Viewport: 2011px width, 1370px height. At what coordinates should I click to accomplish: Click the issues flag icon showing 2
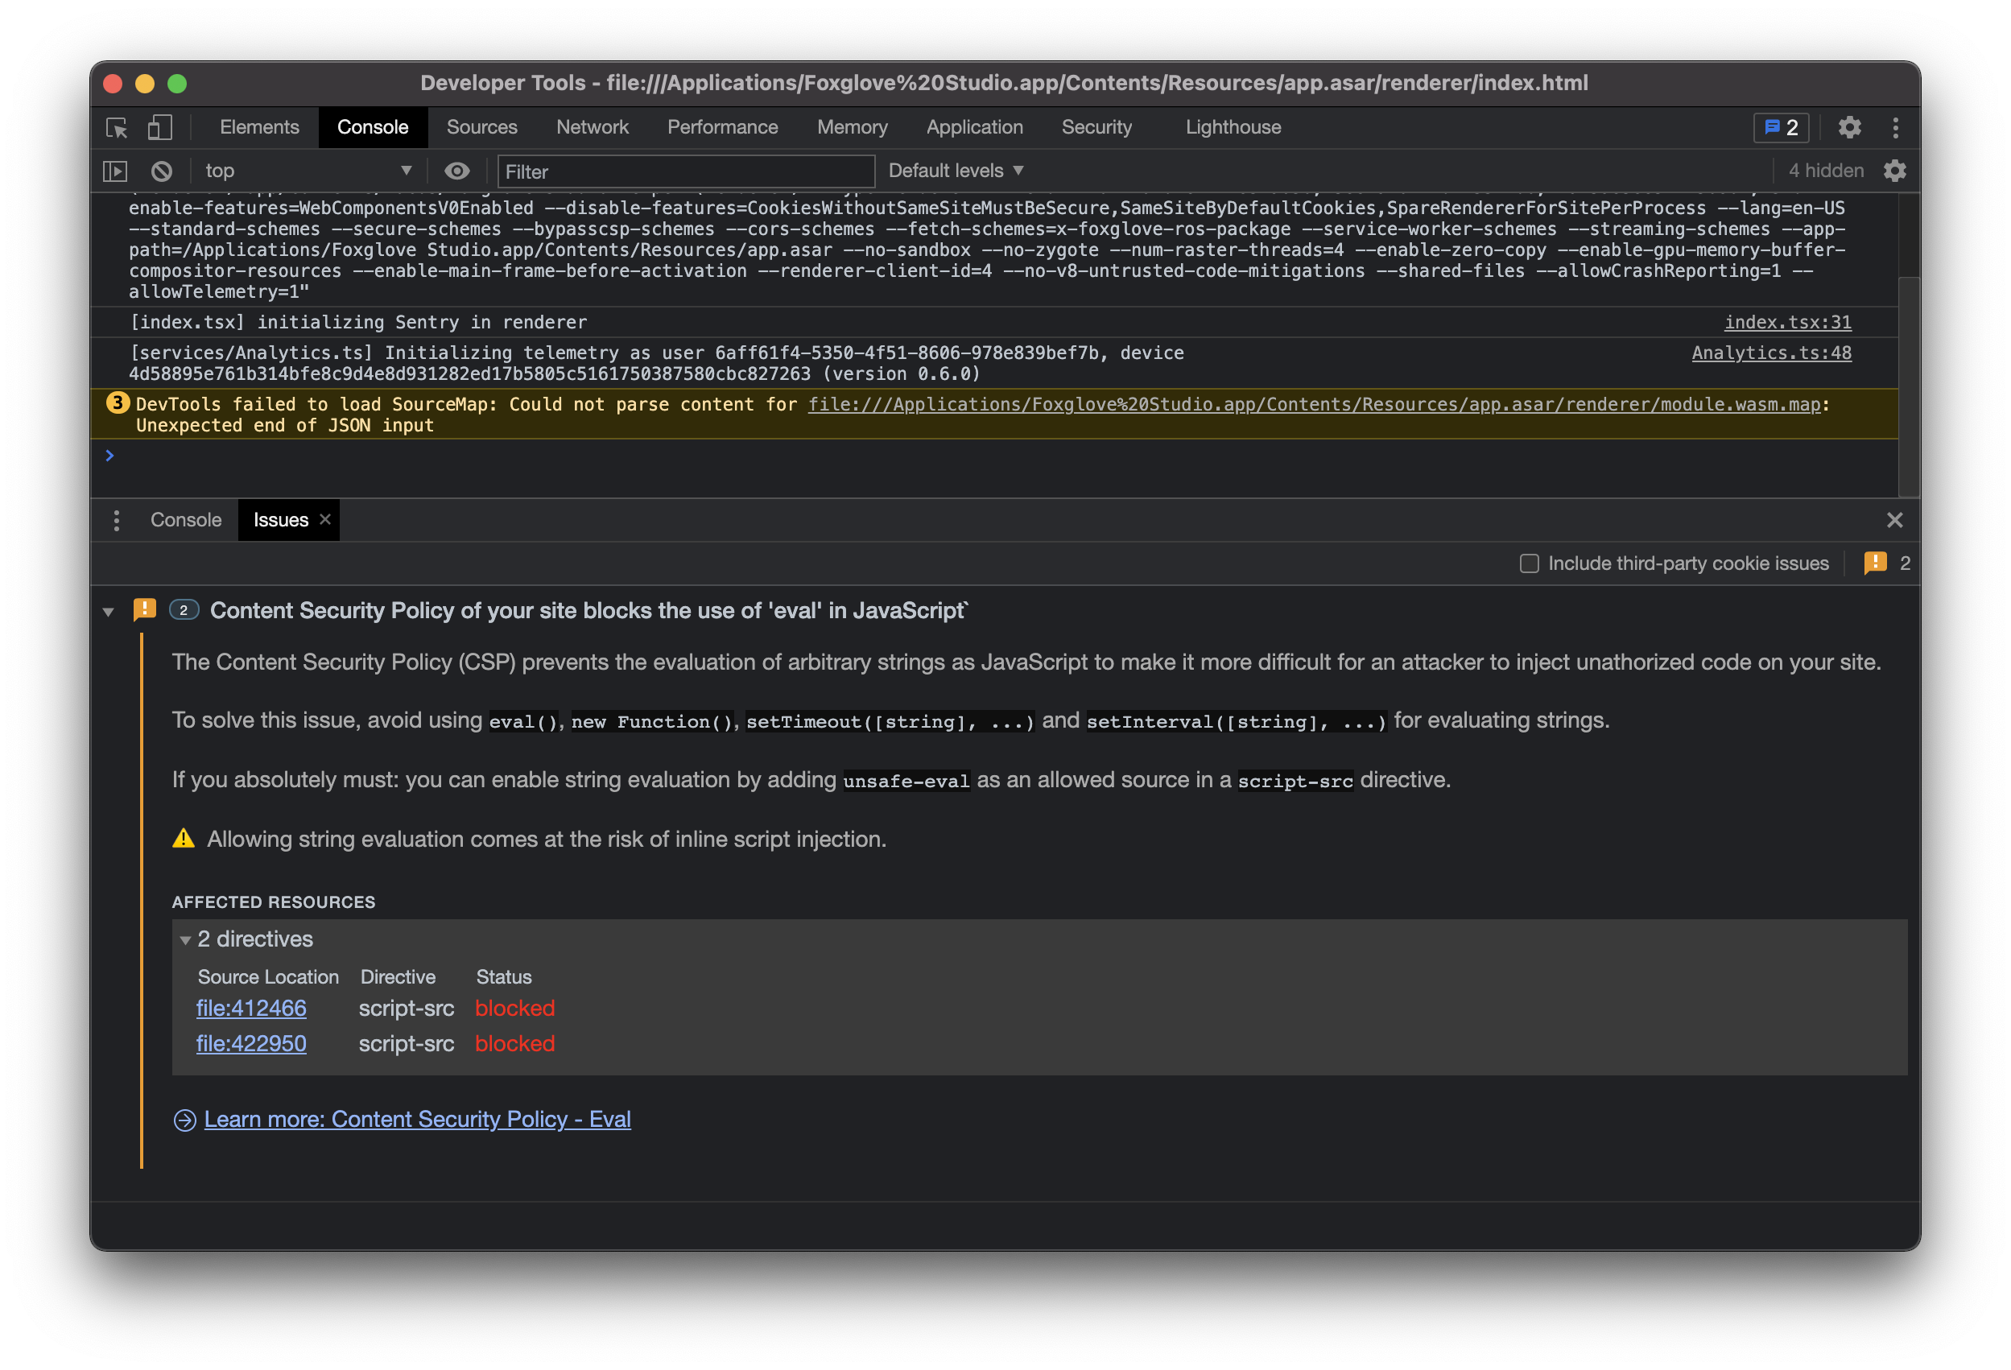[1782, 127]
